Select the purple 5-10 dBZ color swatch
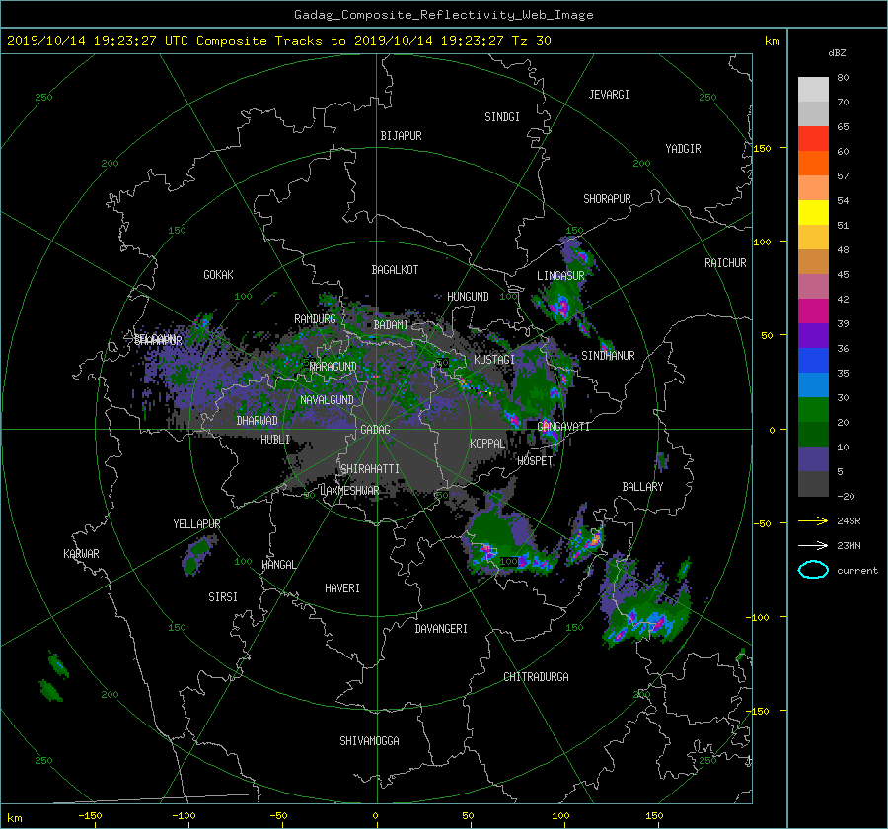 (x=813, y=458)
